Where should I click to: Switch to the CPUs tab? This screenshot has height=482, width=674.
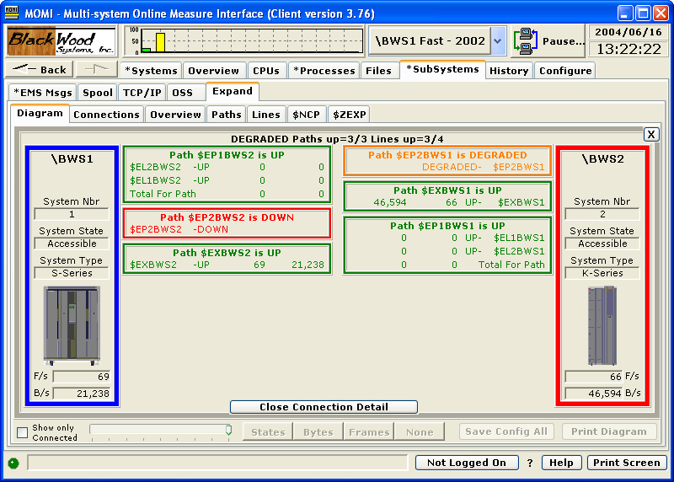[266, 71]
